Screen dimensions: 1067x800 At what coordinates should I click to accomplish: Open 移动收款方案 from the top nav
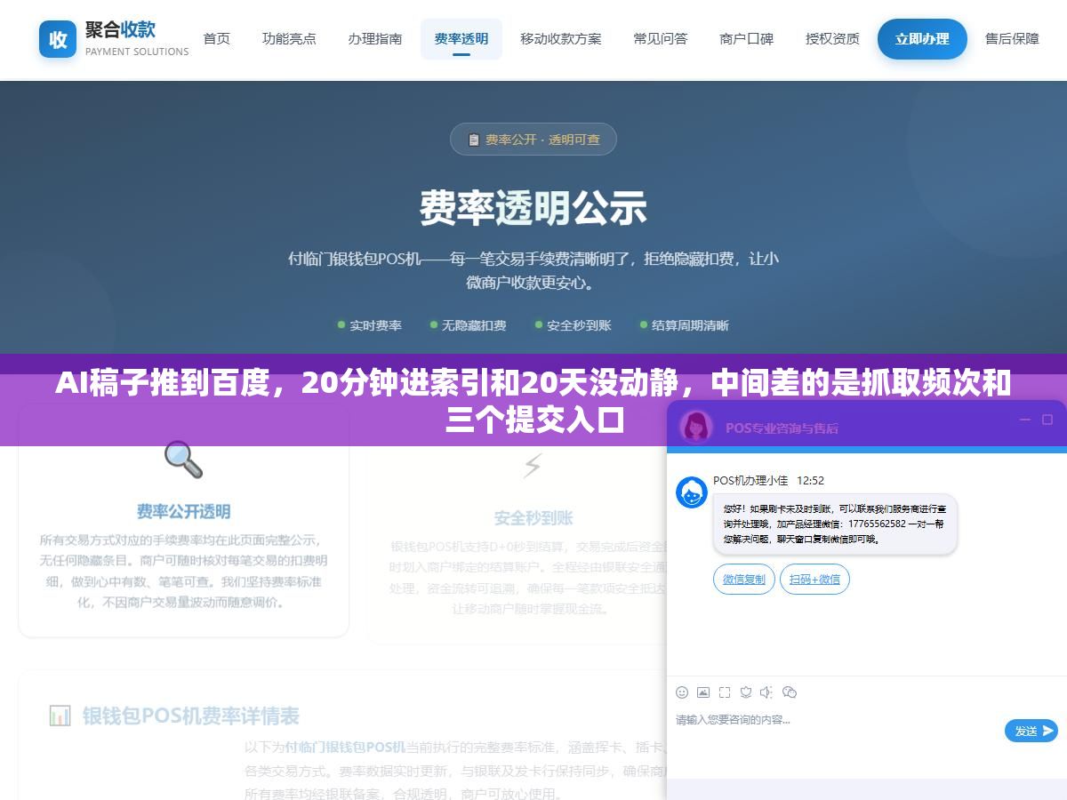coord(561,39)
